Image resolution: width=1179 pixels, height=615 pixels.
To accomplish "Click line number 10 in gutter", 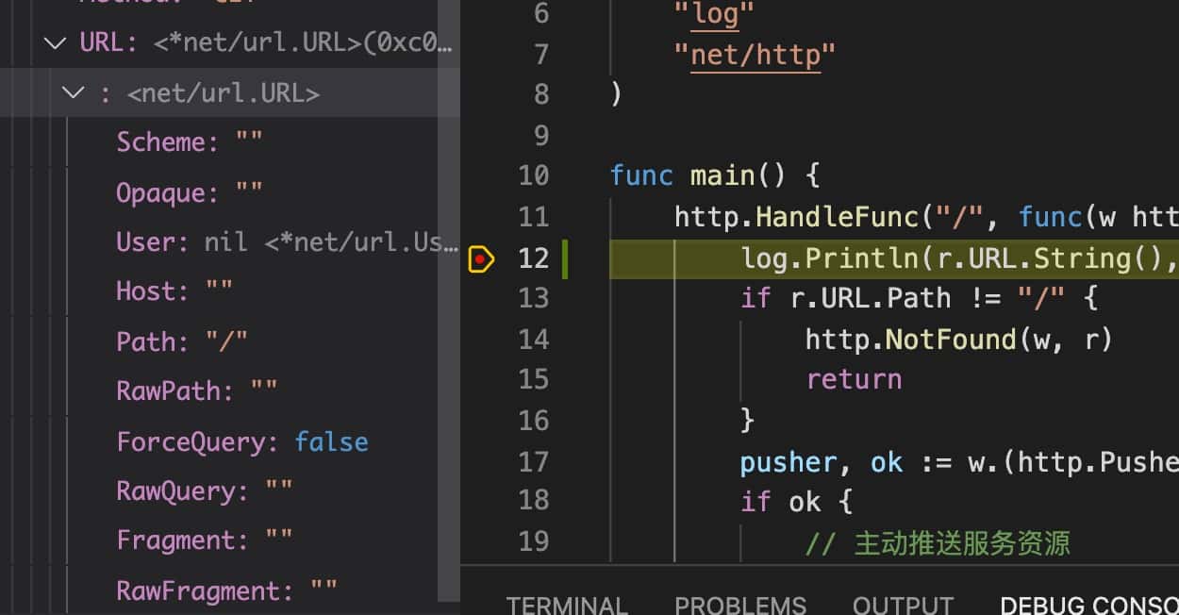I will click(x=533, y=176).
